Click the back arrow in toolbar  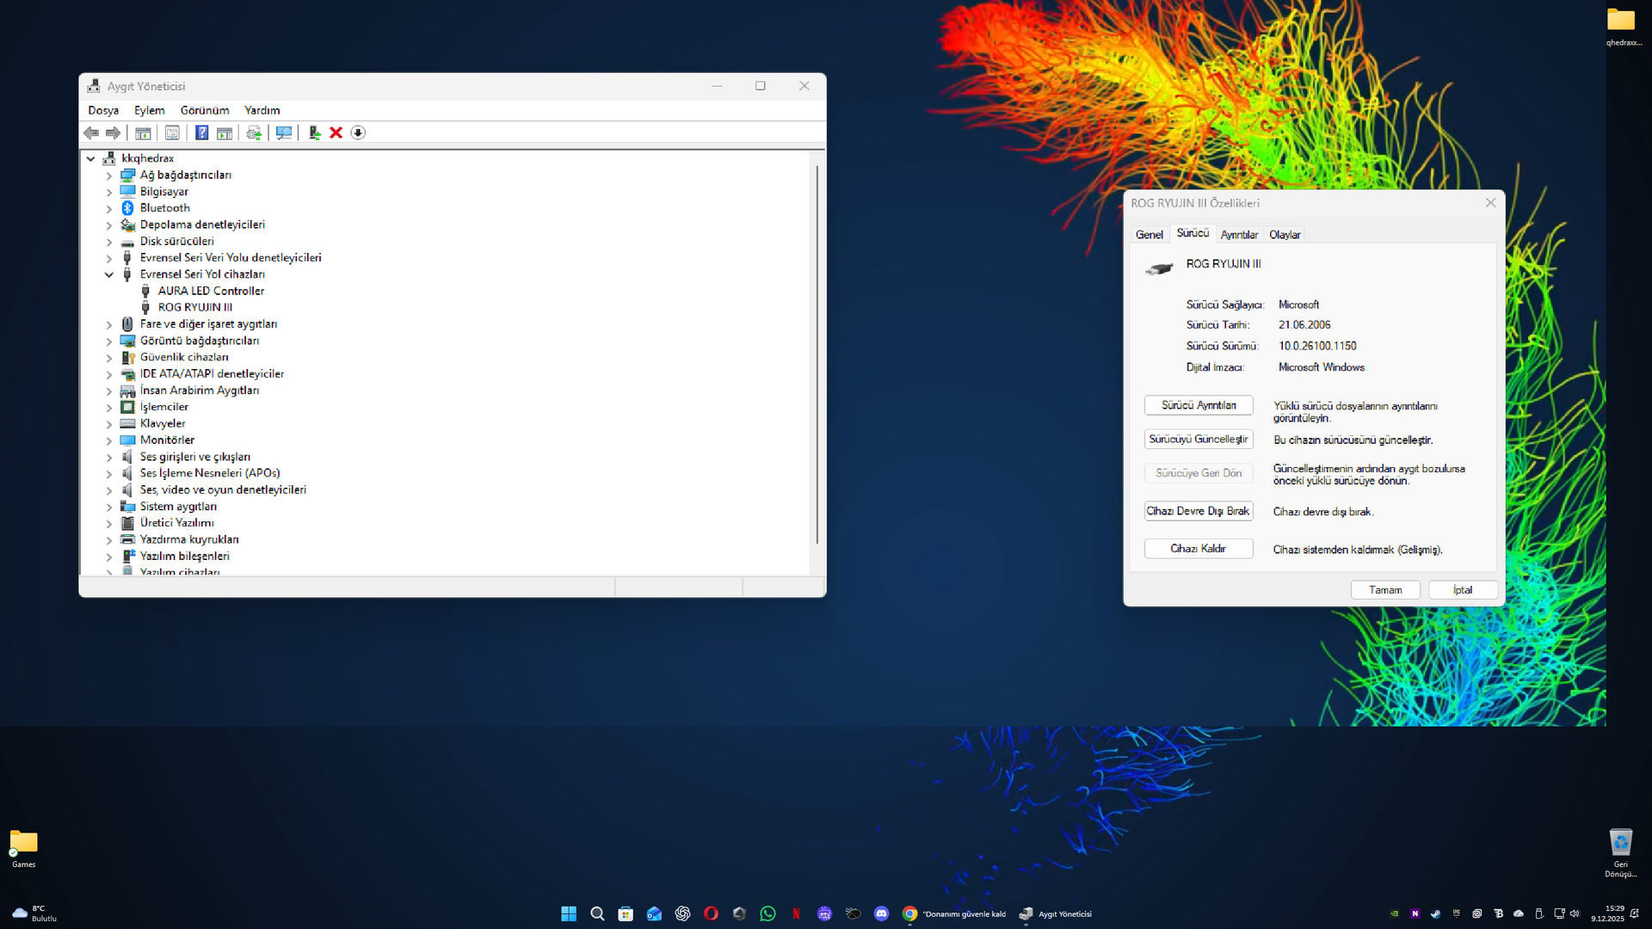click(91, 132)
